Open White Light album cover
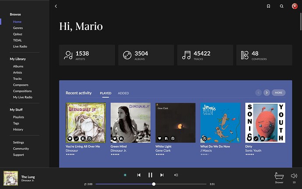This screenshot has height=189, width=302. 176,123
